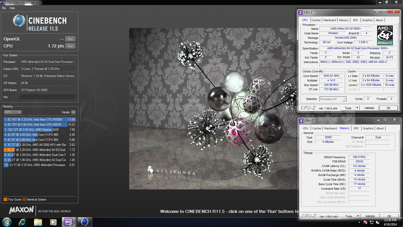Open volume control tray icon
This screenshot has height=227, width=403.
[x=378, y=222]
